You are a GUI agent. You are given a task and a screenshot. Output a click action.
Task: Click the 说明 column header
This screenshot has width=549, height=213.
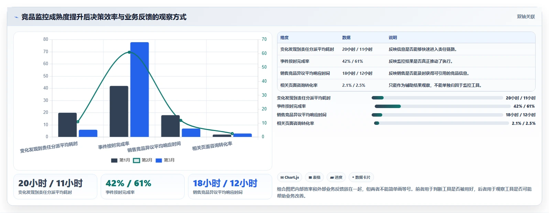point(393,38)
